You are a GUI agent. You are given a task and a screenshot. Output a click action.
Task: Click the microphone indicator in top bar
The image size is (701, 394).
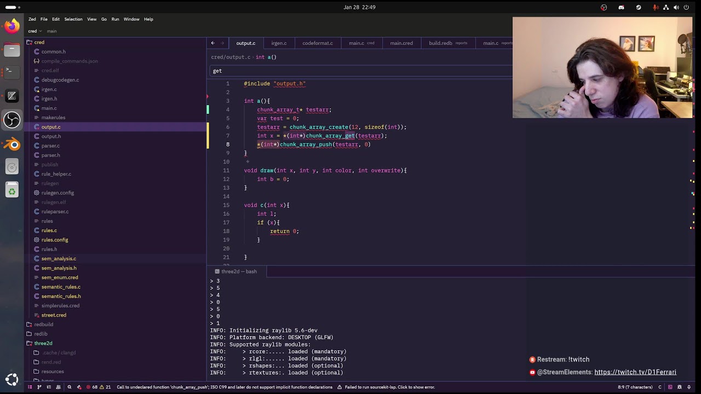pos(656,7)
